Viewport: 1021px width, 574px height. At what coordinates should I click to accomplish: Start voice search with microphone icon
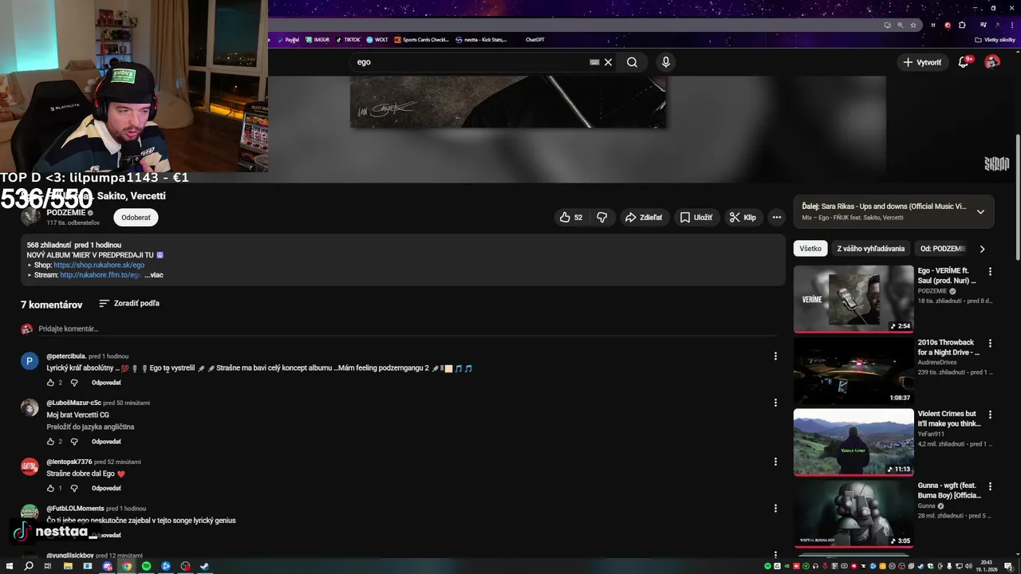(x=665, y=62)
